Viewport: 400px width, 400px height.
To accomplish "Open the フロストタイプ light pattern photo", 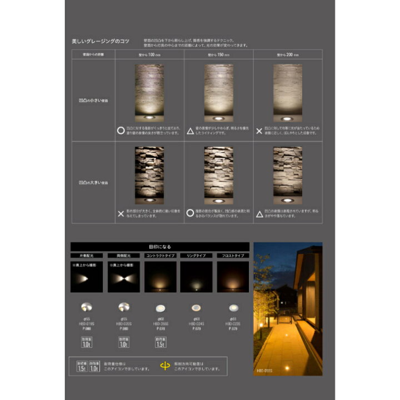I will point(233,277).
